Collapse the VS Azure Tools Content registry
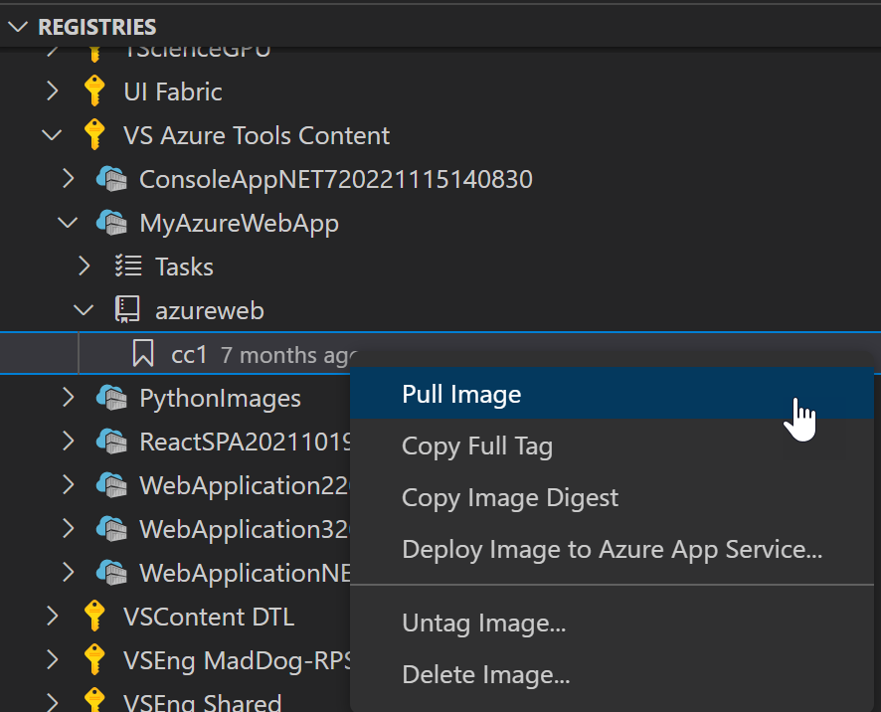Image resolution: width=881 pixels, height=712 pixels. click(51, 135)
